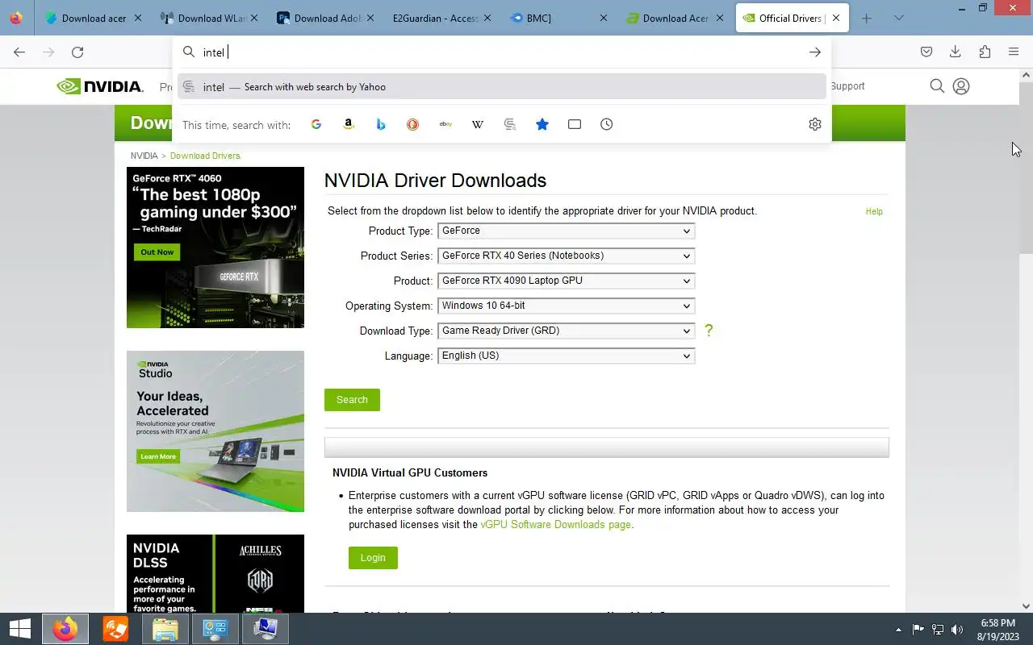Click in the address bar text field

point(500,52)
